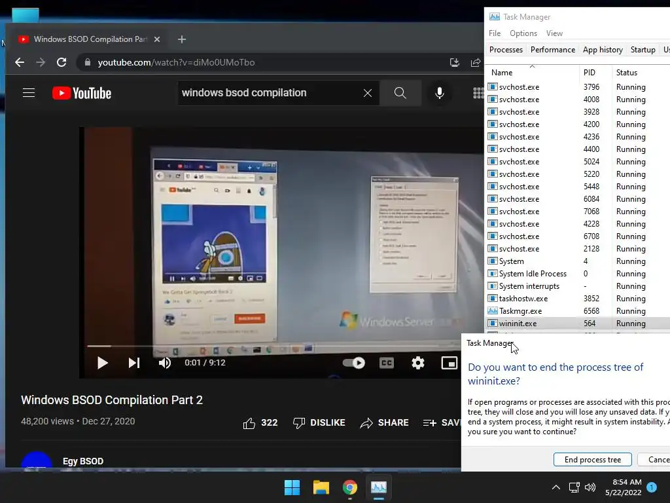Select svchost.exe with PID 3796
Viewport: 670px width, 503px height.
pos(578,87)
